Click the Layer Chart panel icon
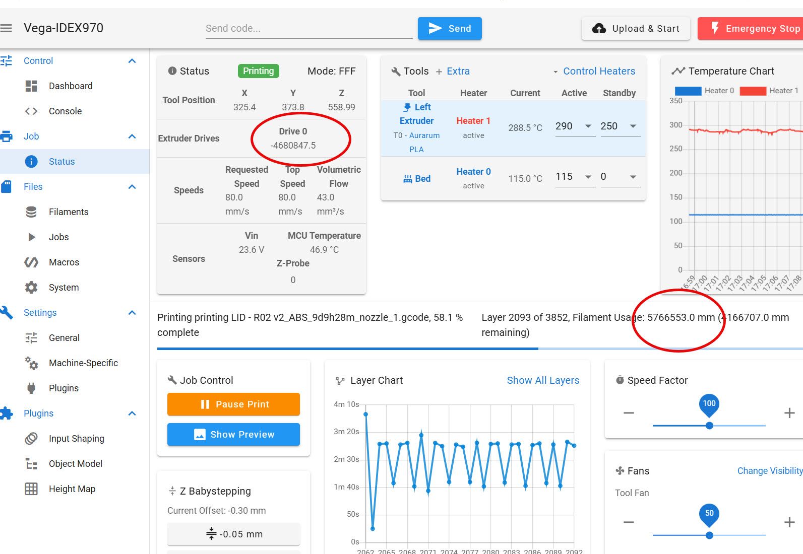Viewport: 803px width, 554px height. click(x=340, y=381)
